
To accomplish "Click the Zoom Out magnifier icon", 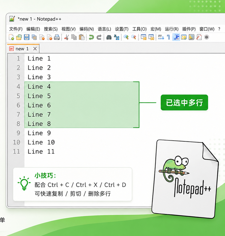I will click(x=134, y=37).
